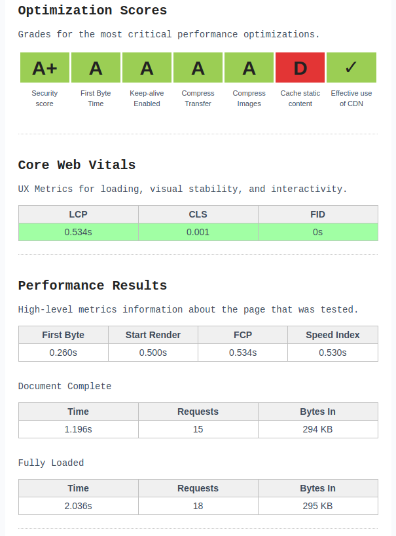The height and width of the screenshot is (536, 396).
Task: Toggle the FID 0s highlighted cell
Action: click(x=317, y=232)
